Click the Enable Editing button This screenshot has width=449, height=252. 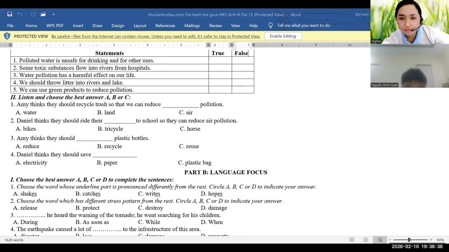283,36
